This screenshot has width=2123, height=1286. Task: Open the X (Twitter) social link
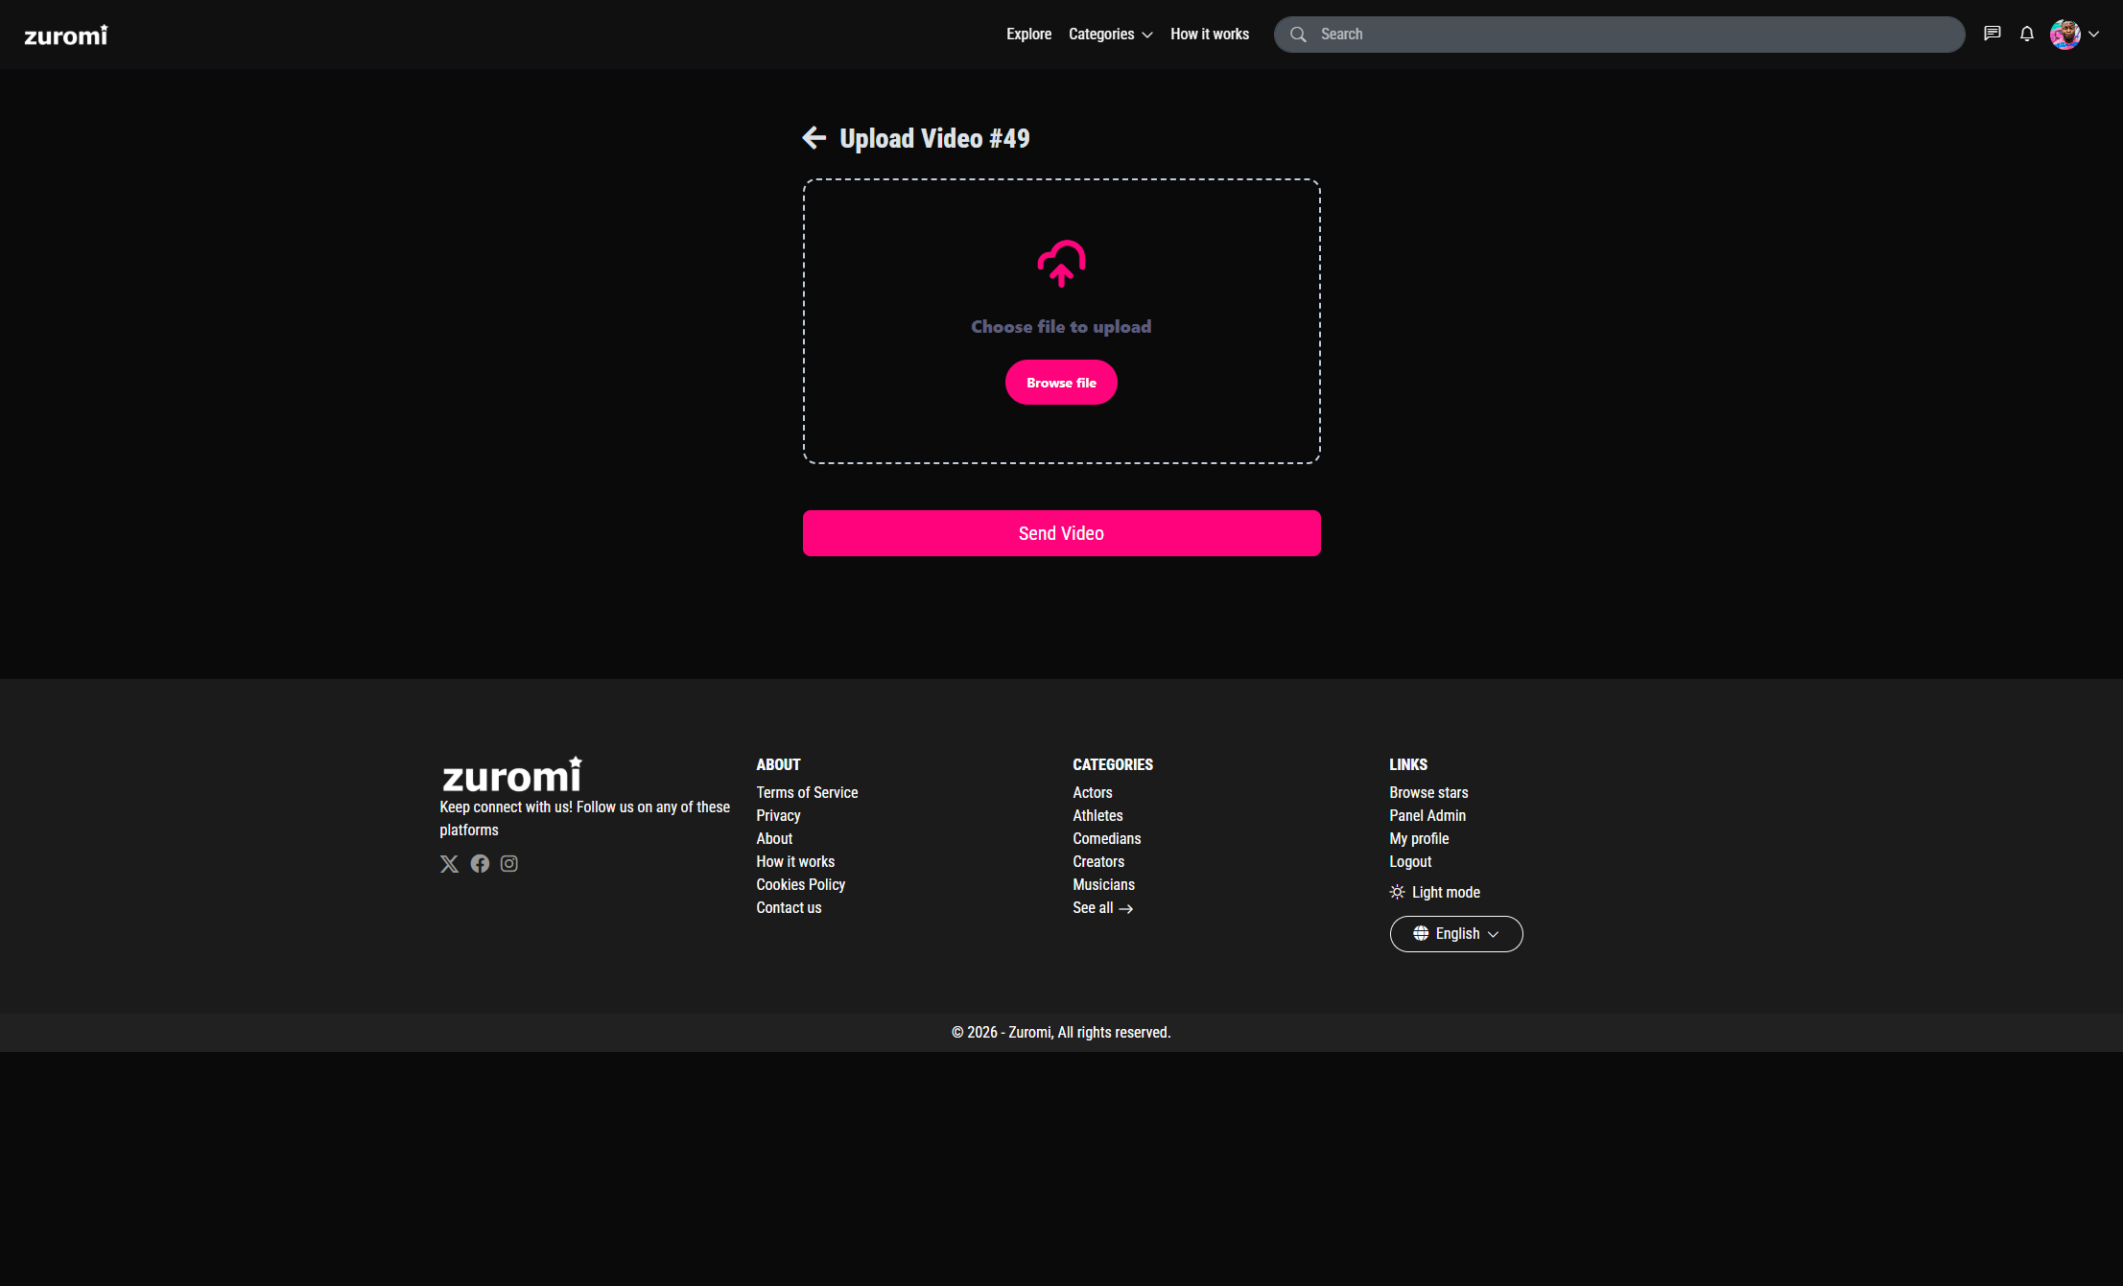point(449,864)
